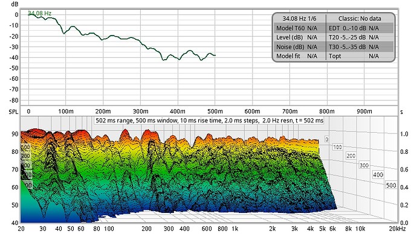Click the 90 SPL axis tick
This screenshot has width=417, height=234.
pos(15,134)
